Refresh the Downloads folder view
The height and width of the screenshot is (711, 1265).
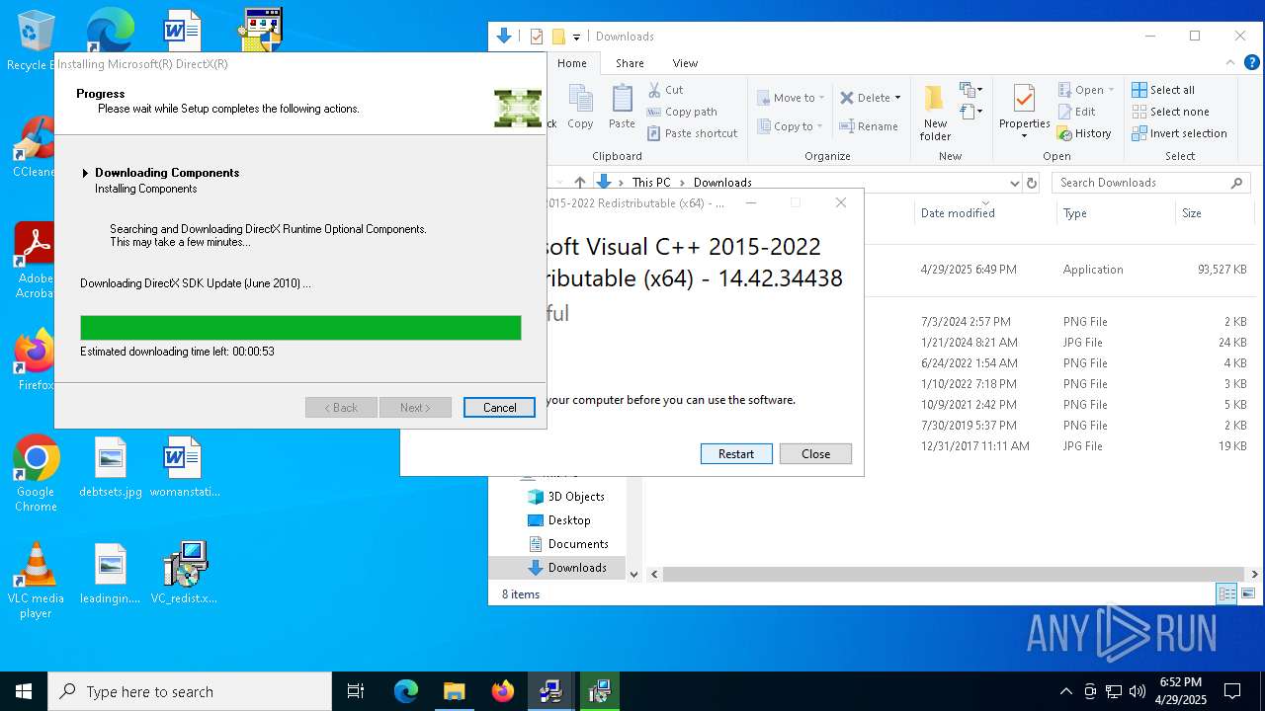(1032, 183)
